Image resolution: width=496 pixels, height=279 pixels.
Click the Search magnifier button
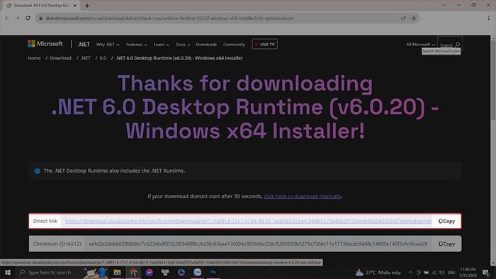(450, 45)
